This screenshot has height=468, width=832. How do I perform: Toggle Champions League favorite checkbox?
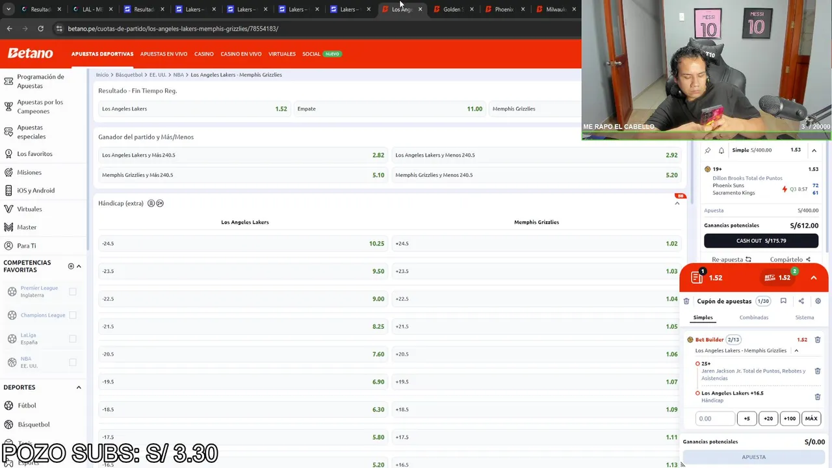(73, 315)
